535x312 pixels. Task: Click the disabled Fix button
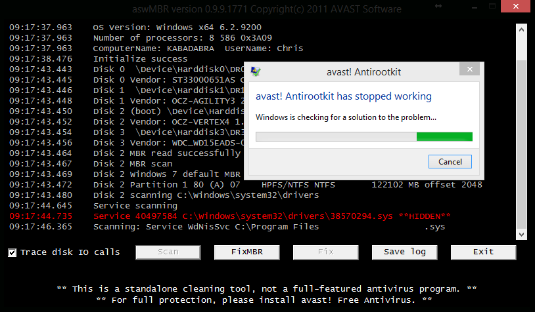point(326,252)
